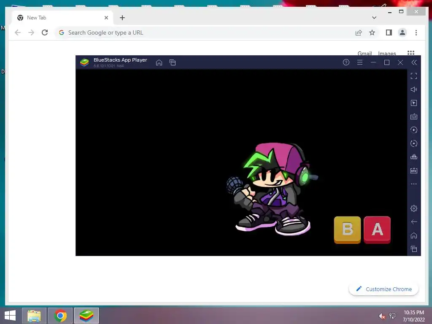This screenshot has width=432, height=324.
Task: Open File Explorer from taskbar
Action: 34,316
